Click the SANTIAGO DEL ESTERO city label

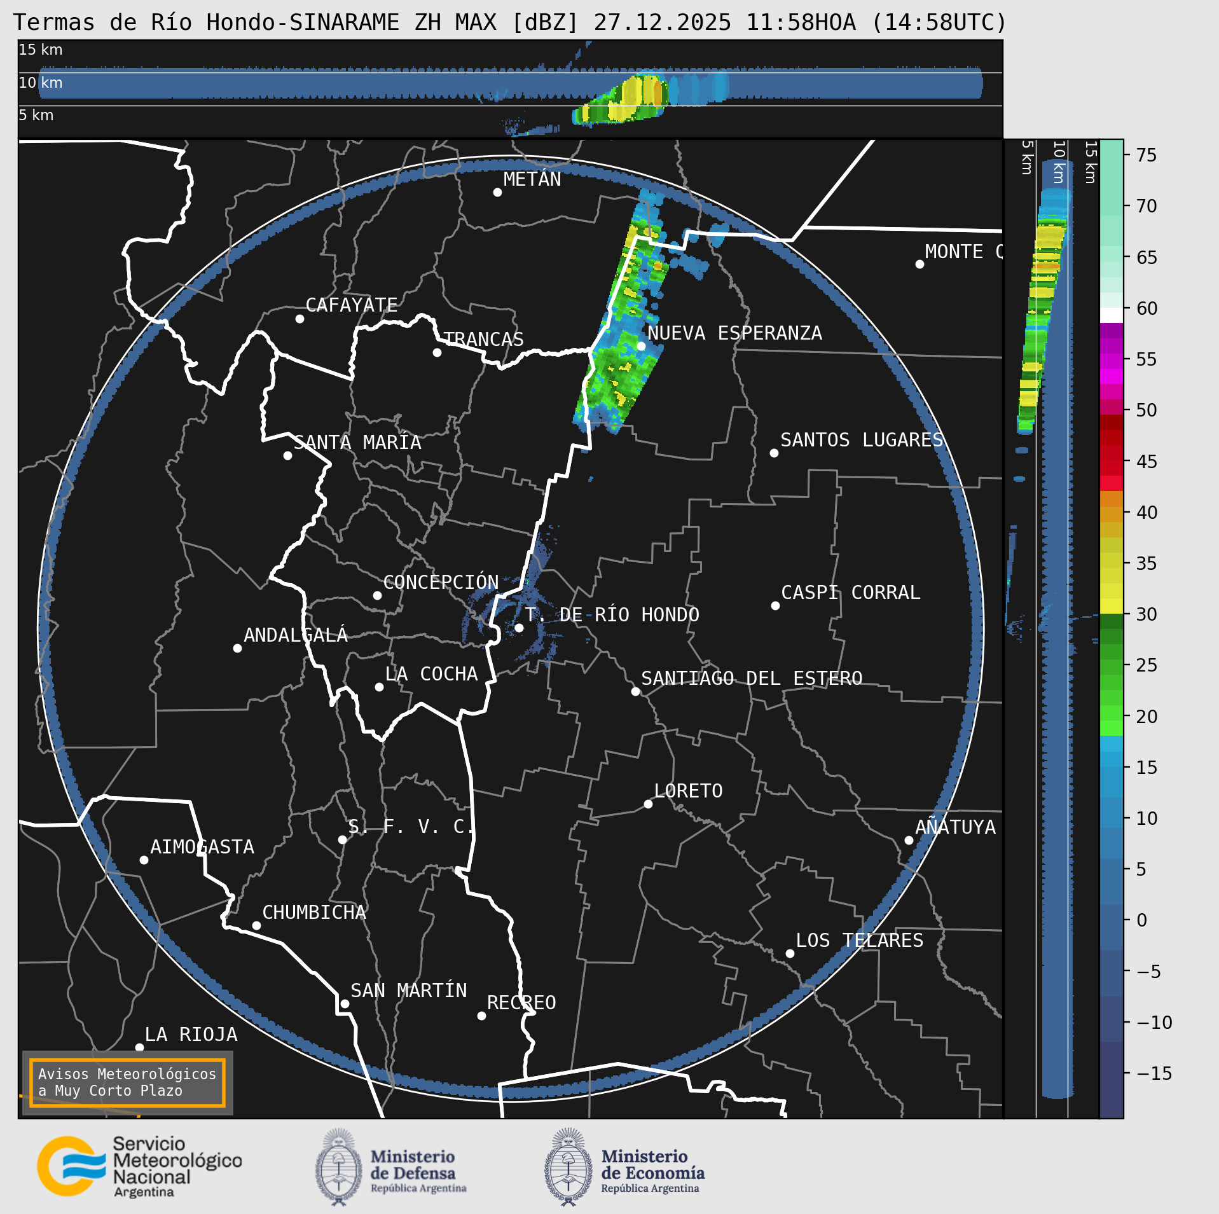(752, 679)
